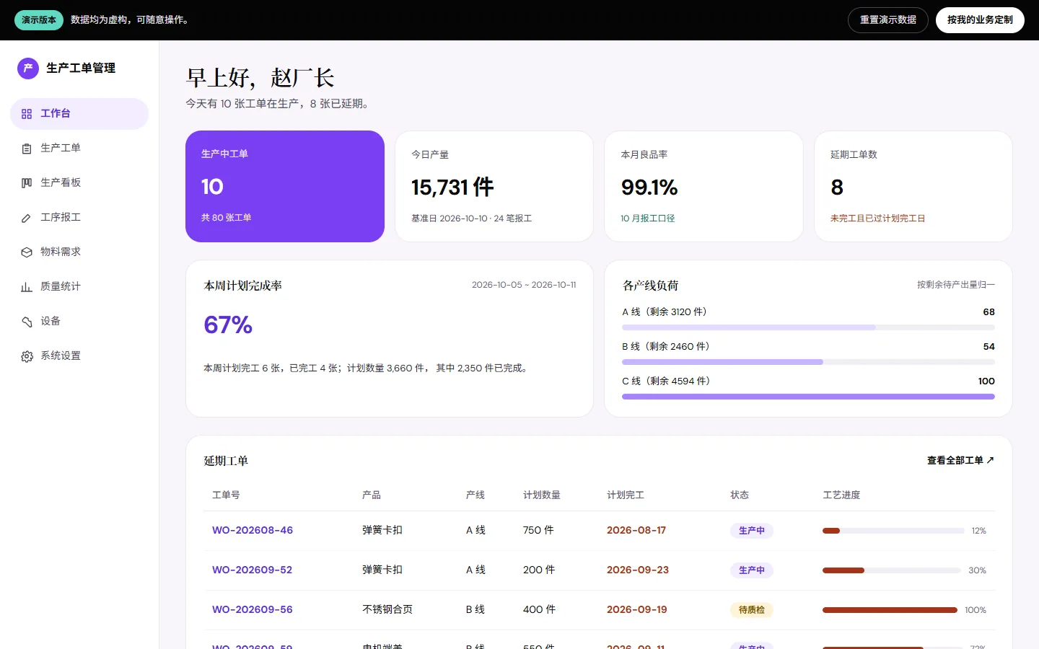Click the A 线 load progress bar

[x=808, y=327]
